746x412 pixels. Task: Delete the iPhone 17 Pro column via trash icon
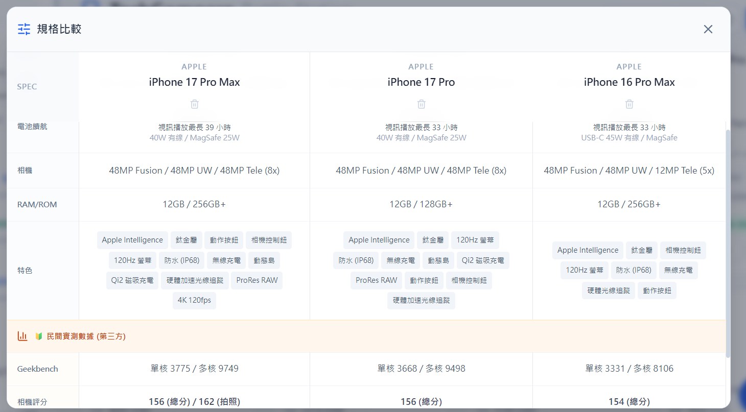coord(421,104)
